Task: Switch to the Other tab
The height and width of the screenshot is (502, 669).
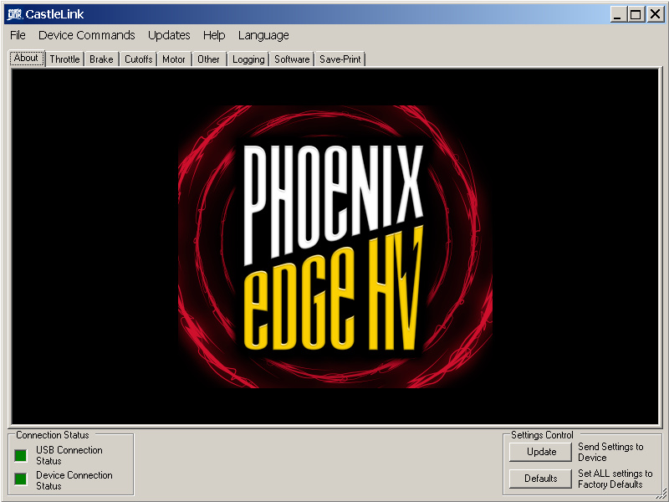Action: tap(209, 59)
